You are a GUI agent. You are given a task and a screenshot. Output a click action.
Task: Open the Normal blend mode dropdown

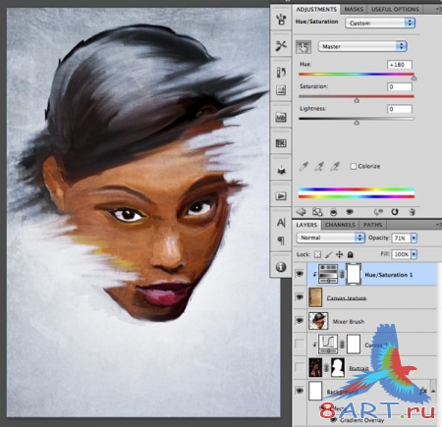[330, 238]
